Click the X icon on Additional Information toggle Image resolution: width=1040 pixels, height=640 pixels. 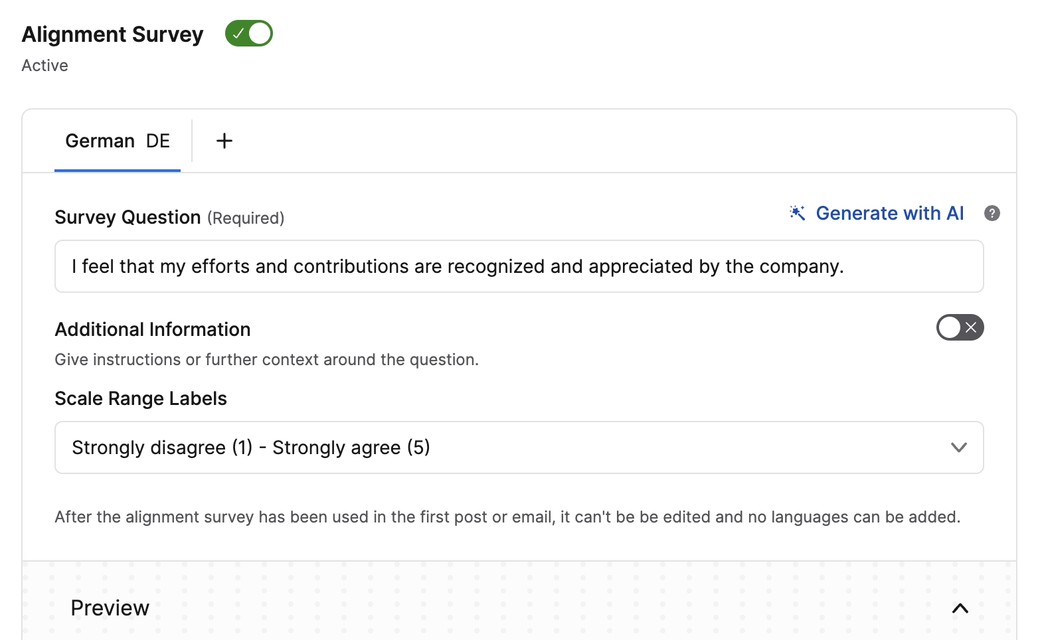[x=970, y=327]
